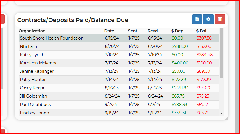Open the Janine Kaplinger row
The width and height of the screenshot is (240, 134).
pyautogui.click(x=119, y=71)
